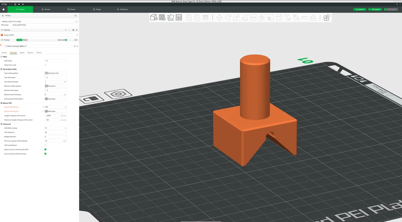
Task: Open the Mesh boolean tool
Action: 262,17
